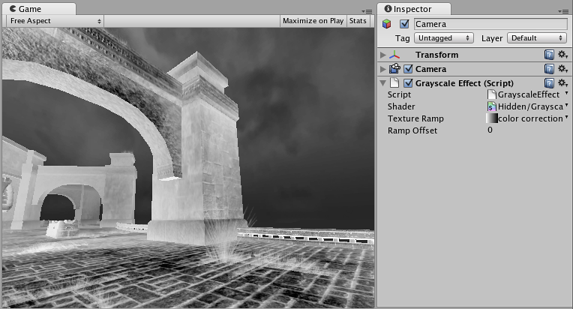The image size is (573, 309).
Task: Open the Texture Ramp object picker arrow
Action: pos(566,118)
